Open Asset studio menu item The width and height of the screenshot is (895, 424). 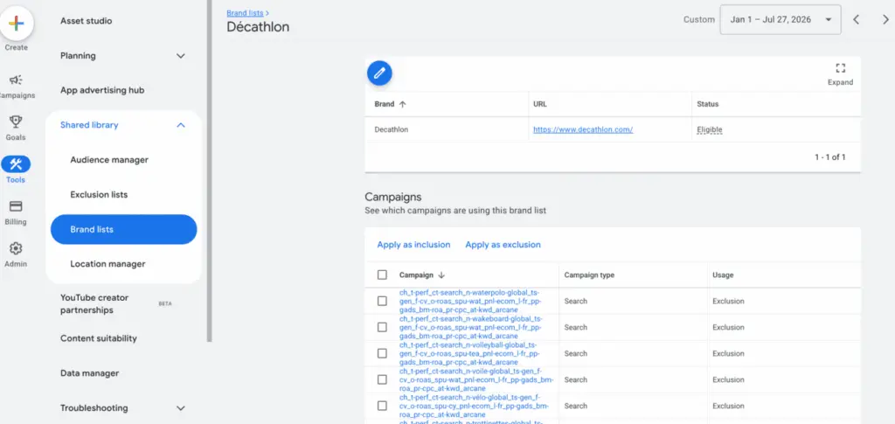(x=87, y=21)
